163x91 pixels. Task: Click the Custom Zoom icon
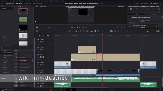(x=119, y=31)
